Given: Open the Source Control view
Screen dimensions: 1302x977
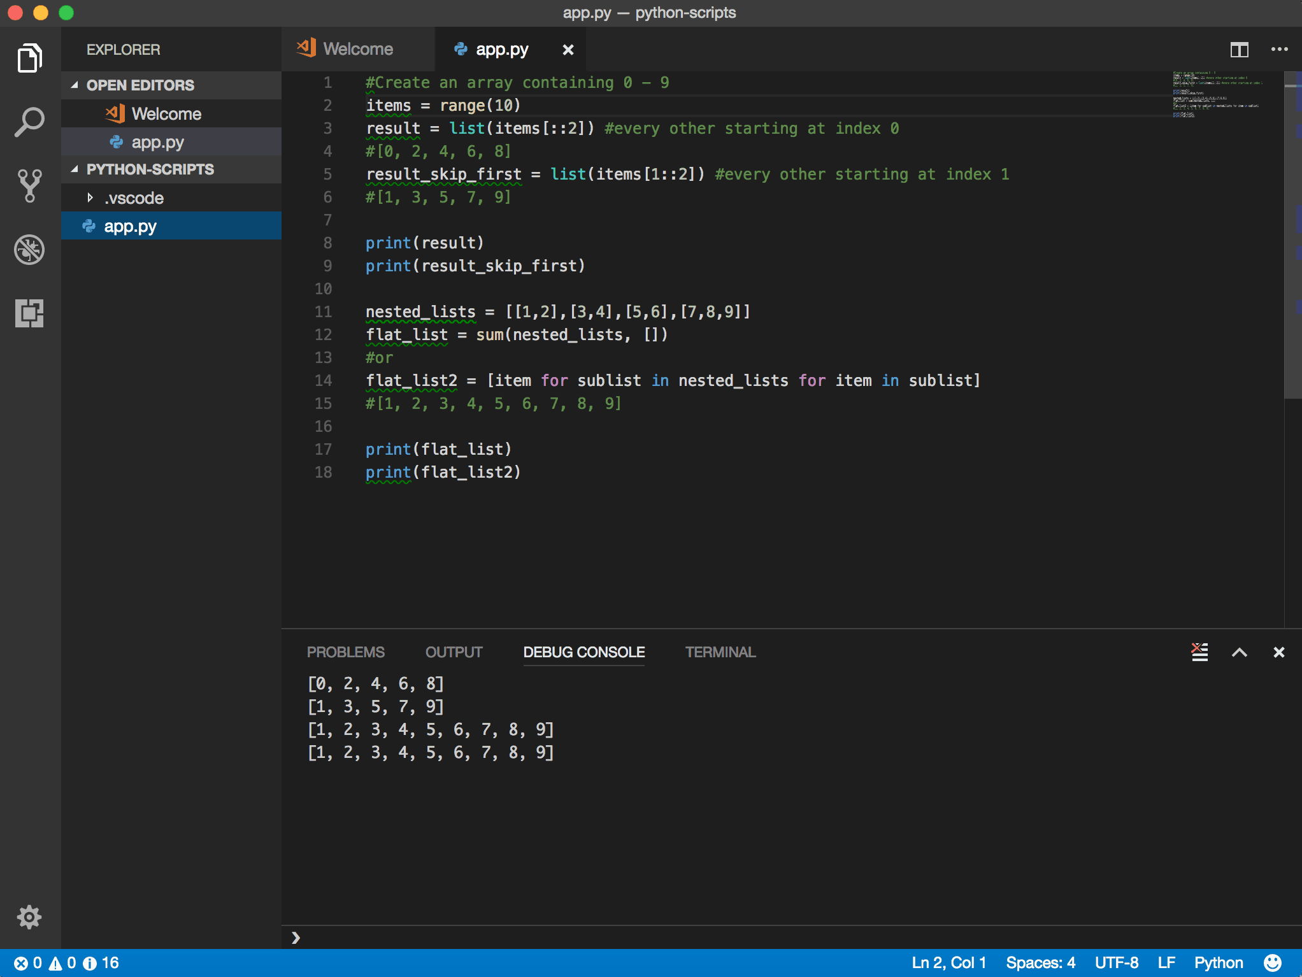Looking at the screenshot, I should pyautogui.click(x=29, y=185).
